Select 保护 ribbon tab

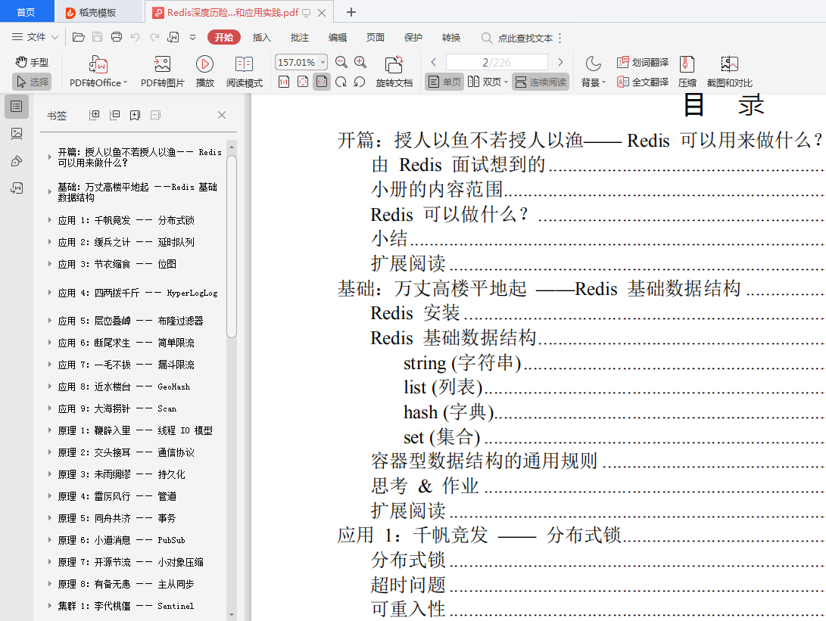point(413,37)
